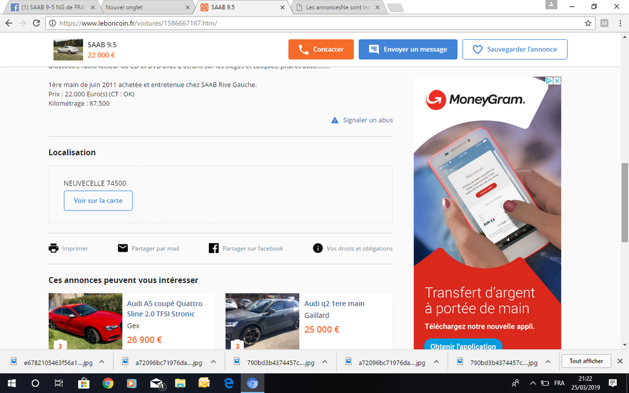
Task: Click the 25 000 € price
Action: coord(322,329)
